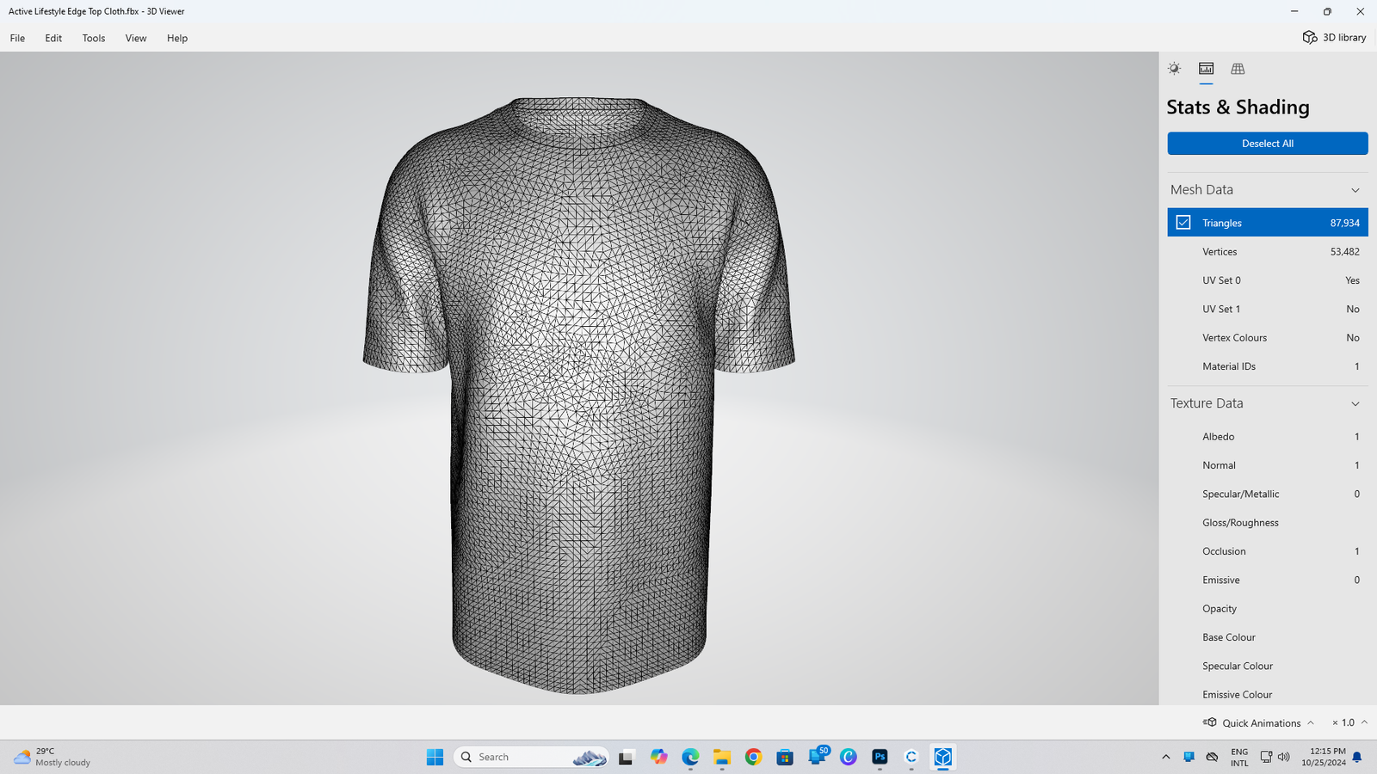The width and height of the screenshot is (1377, 774).
Task: Open the File menu
Action: pos(17,38)
